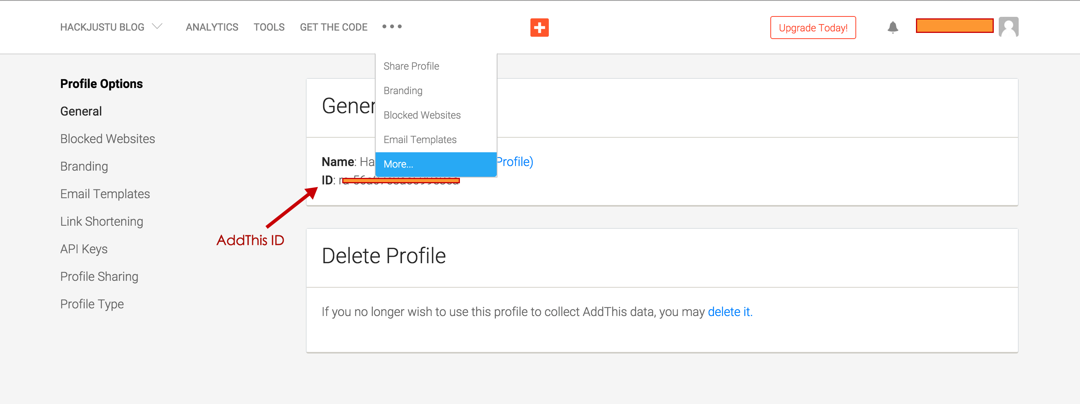Open Blocked Websites in the sidebar
This screenshot has width=1080, height=404.
[x=107, y=139]
